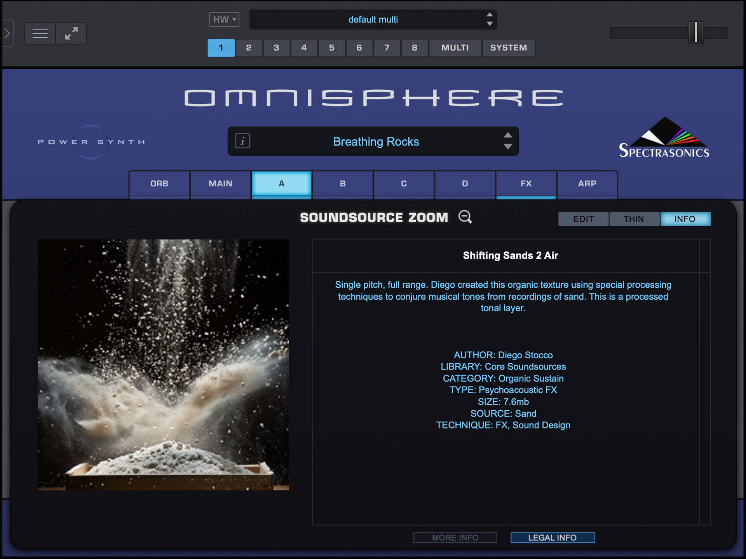The height and width of the screenshot is (559, 746).
Task: Click the expand window arrows icon
Action: click(71, 33)
